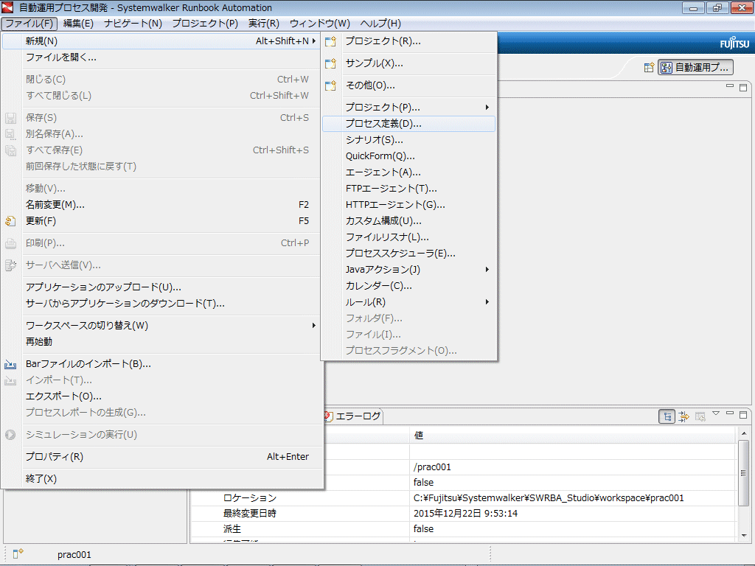
Task: Open the ウィンドウ(W) menu
Action: (x=320, y=24)
